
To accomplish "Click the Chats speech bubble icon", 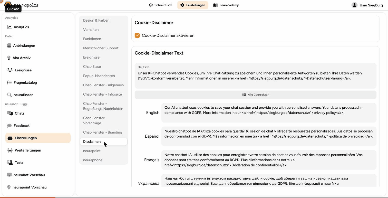I will [x=10, y=113].
